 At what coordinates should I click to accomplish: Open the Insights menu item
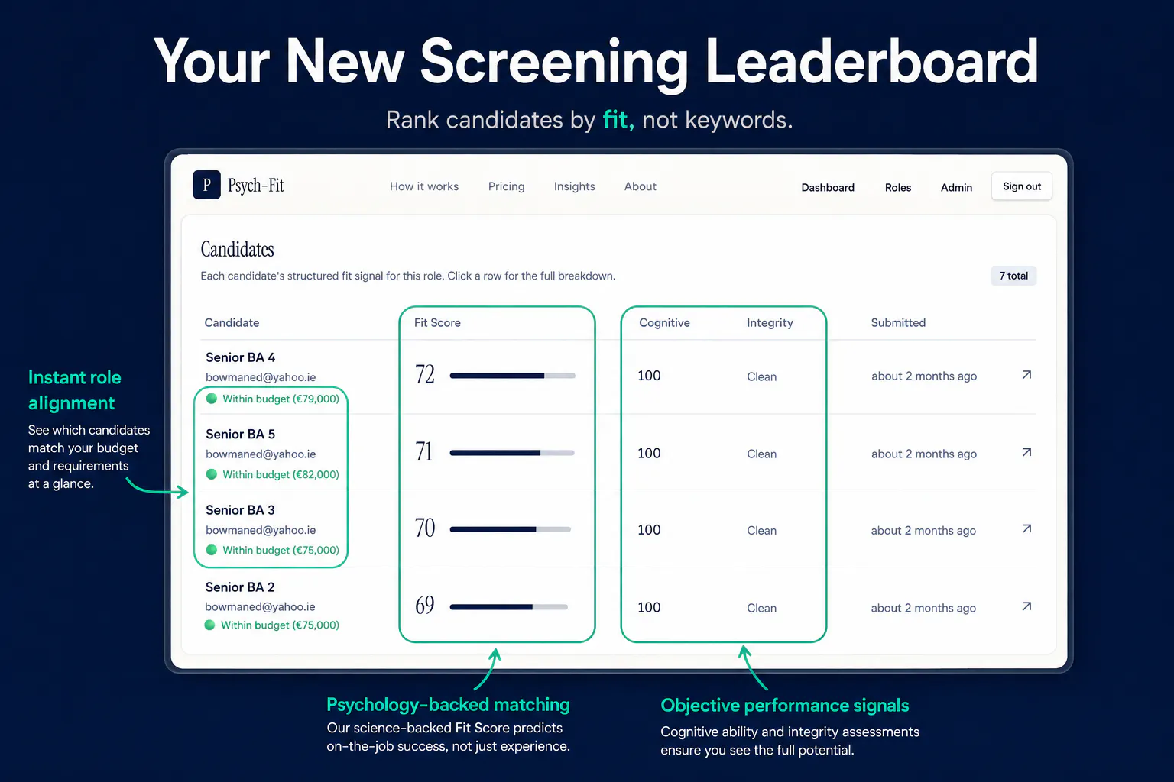(575, 186)
